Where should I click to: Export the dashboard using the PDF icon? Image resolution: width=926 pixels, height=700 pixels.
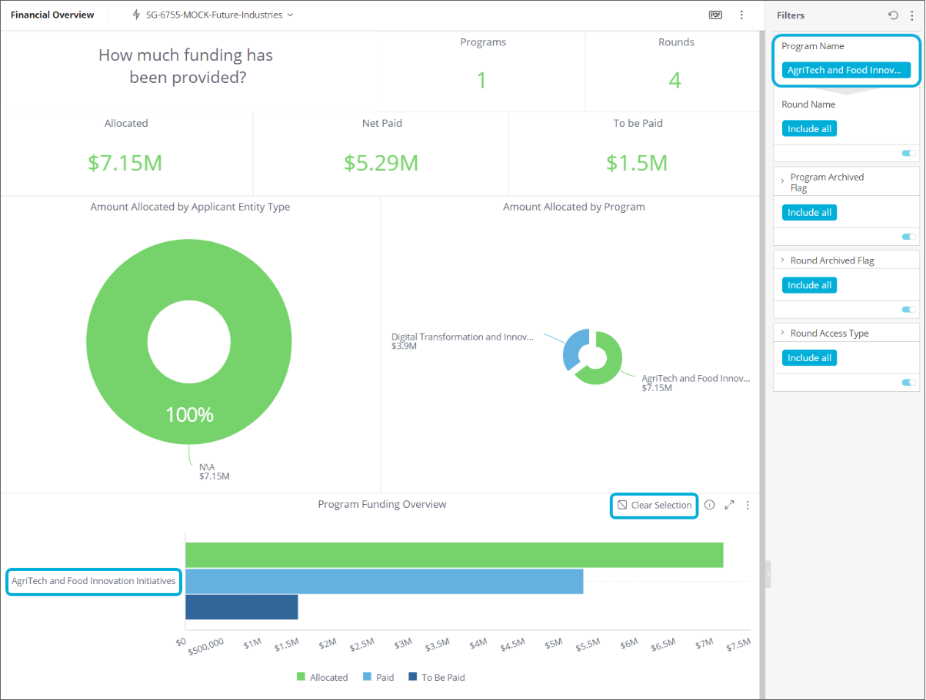pyautogui.click(x=715, y=15)
